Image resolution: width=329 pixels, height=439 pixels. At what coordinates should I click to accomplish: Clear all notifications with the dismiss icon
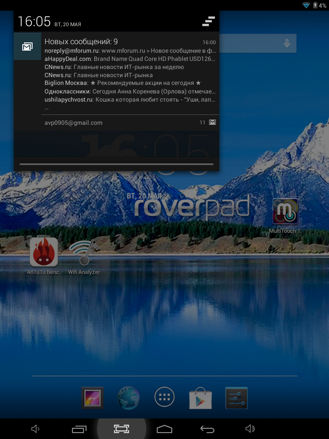click(209, 21)
